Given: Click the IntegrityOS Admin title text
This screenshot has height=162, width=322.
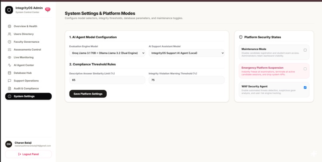Looking at the screenshot, I should click(x=29, y=8).
